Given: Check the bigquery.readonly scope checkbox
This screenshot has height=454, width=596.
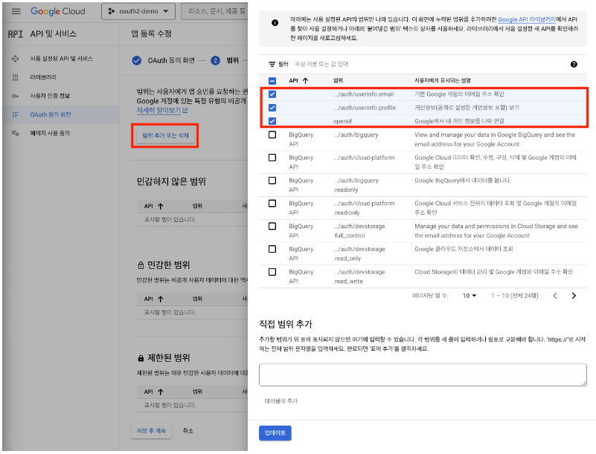Looking at the screenshot, I should 272,181.
